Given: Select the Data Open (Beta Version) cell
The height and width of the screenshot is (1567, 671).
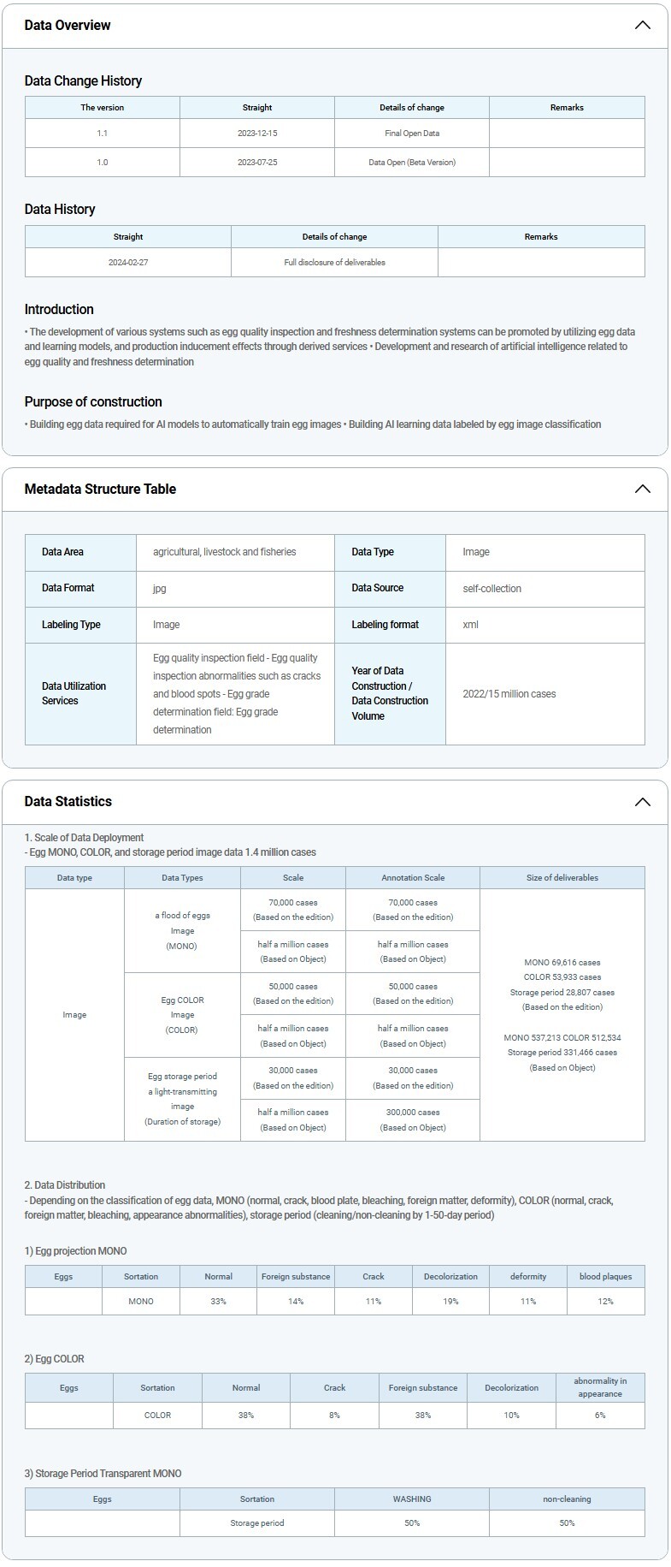Looking at the screenshot, I should tap(412, 163).
